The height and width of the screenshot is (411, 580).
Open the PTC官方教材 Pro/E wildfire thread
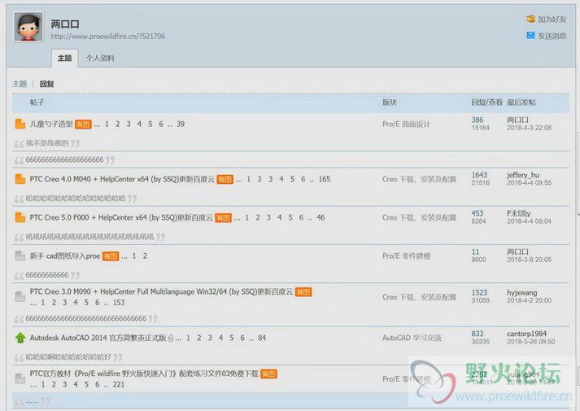[x=144, y=374]
